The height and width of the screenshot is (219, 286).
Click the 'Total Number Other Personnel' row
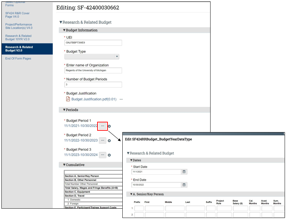[93, 184]
